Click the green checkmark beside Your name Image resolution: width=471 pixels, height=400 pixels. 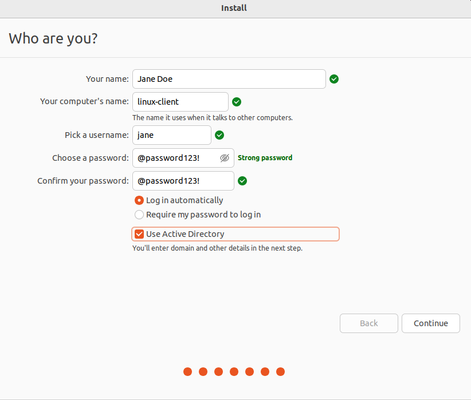point(334,79)
